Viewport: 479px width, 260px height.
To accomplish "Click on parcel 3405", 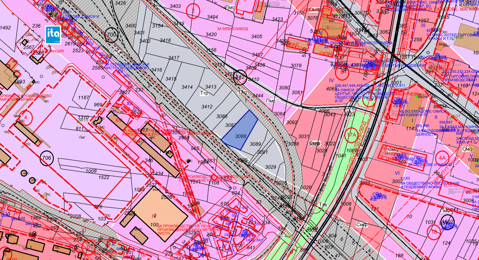I will [x=256, y=37].
